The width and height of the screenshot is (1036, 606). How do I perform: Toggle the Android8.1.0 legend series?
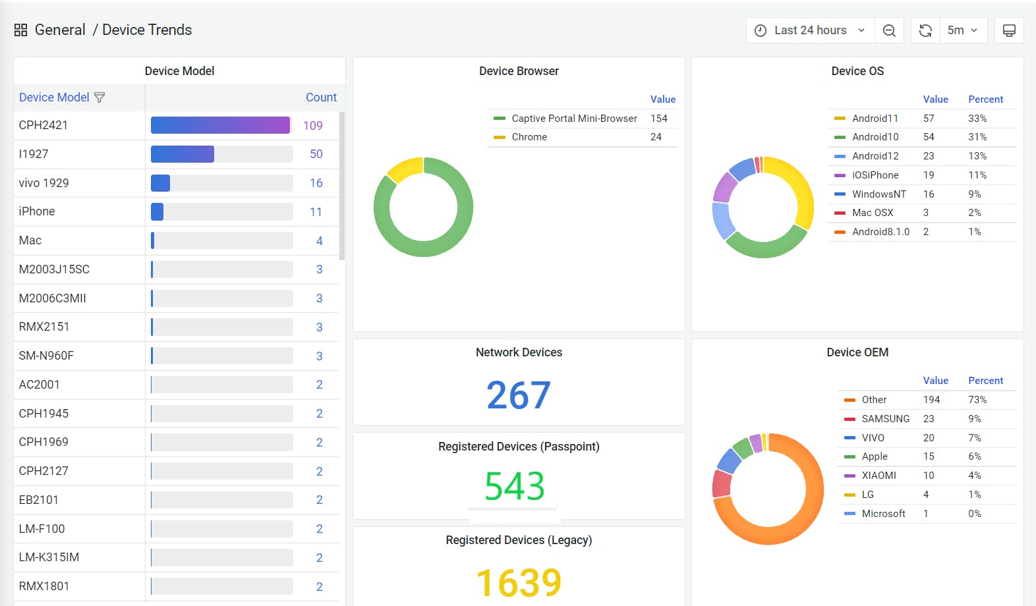point(880,232)
